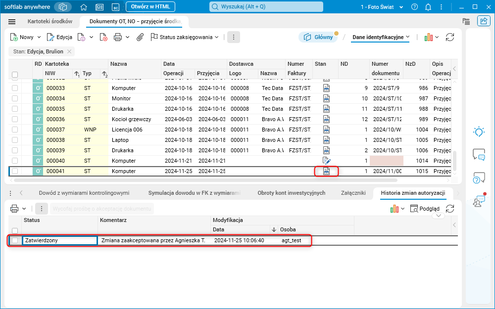Click the help question mark icon in the title bar

tap(414, 7)
